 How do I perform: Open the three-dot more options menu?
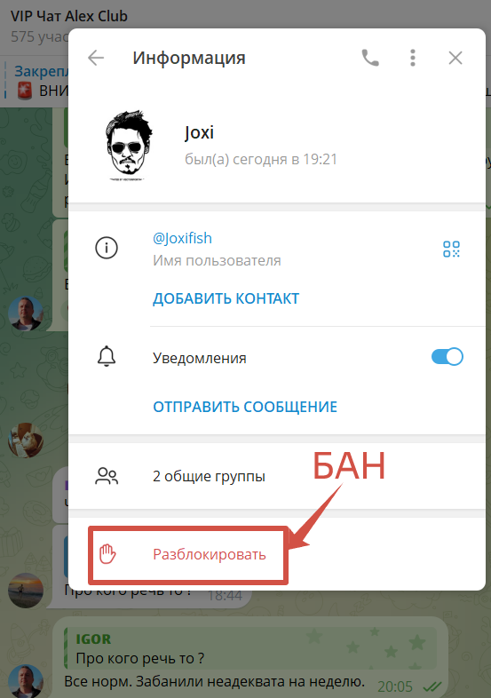[x=413, y=58]
